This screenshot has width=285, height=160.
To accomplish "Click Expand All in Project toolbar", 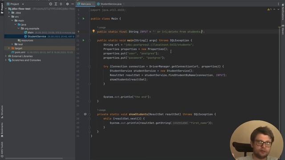I will click(56, 4).
